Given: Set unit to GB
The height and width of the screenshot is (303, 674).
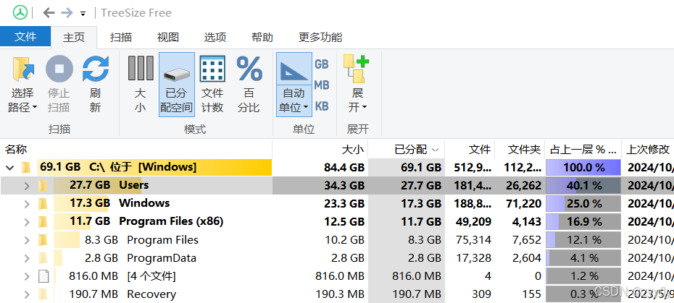Looking at the screenshot, I should point(322,64).
